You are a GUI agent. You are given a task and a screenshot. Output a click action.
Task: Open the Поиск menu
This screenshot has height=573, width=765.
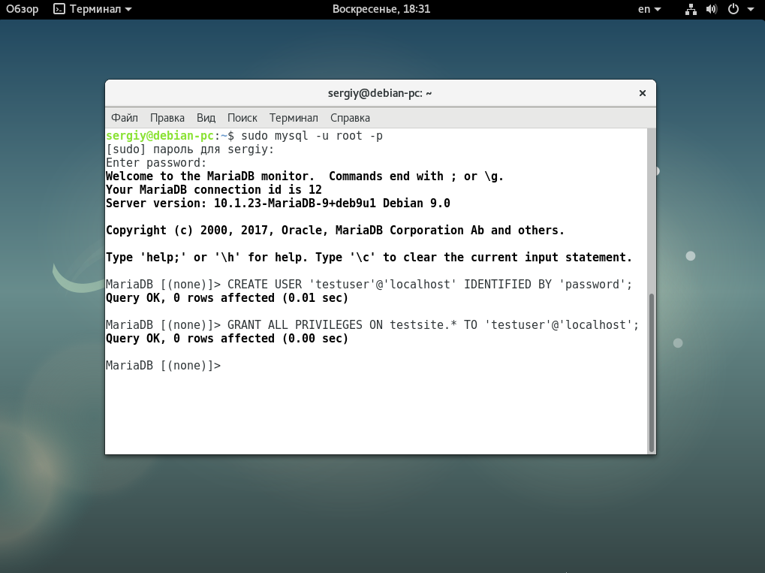point(242,118)
